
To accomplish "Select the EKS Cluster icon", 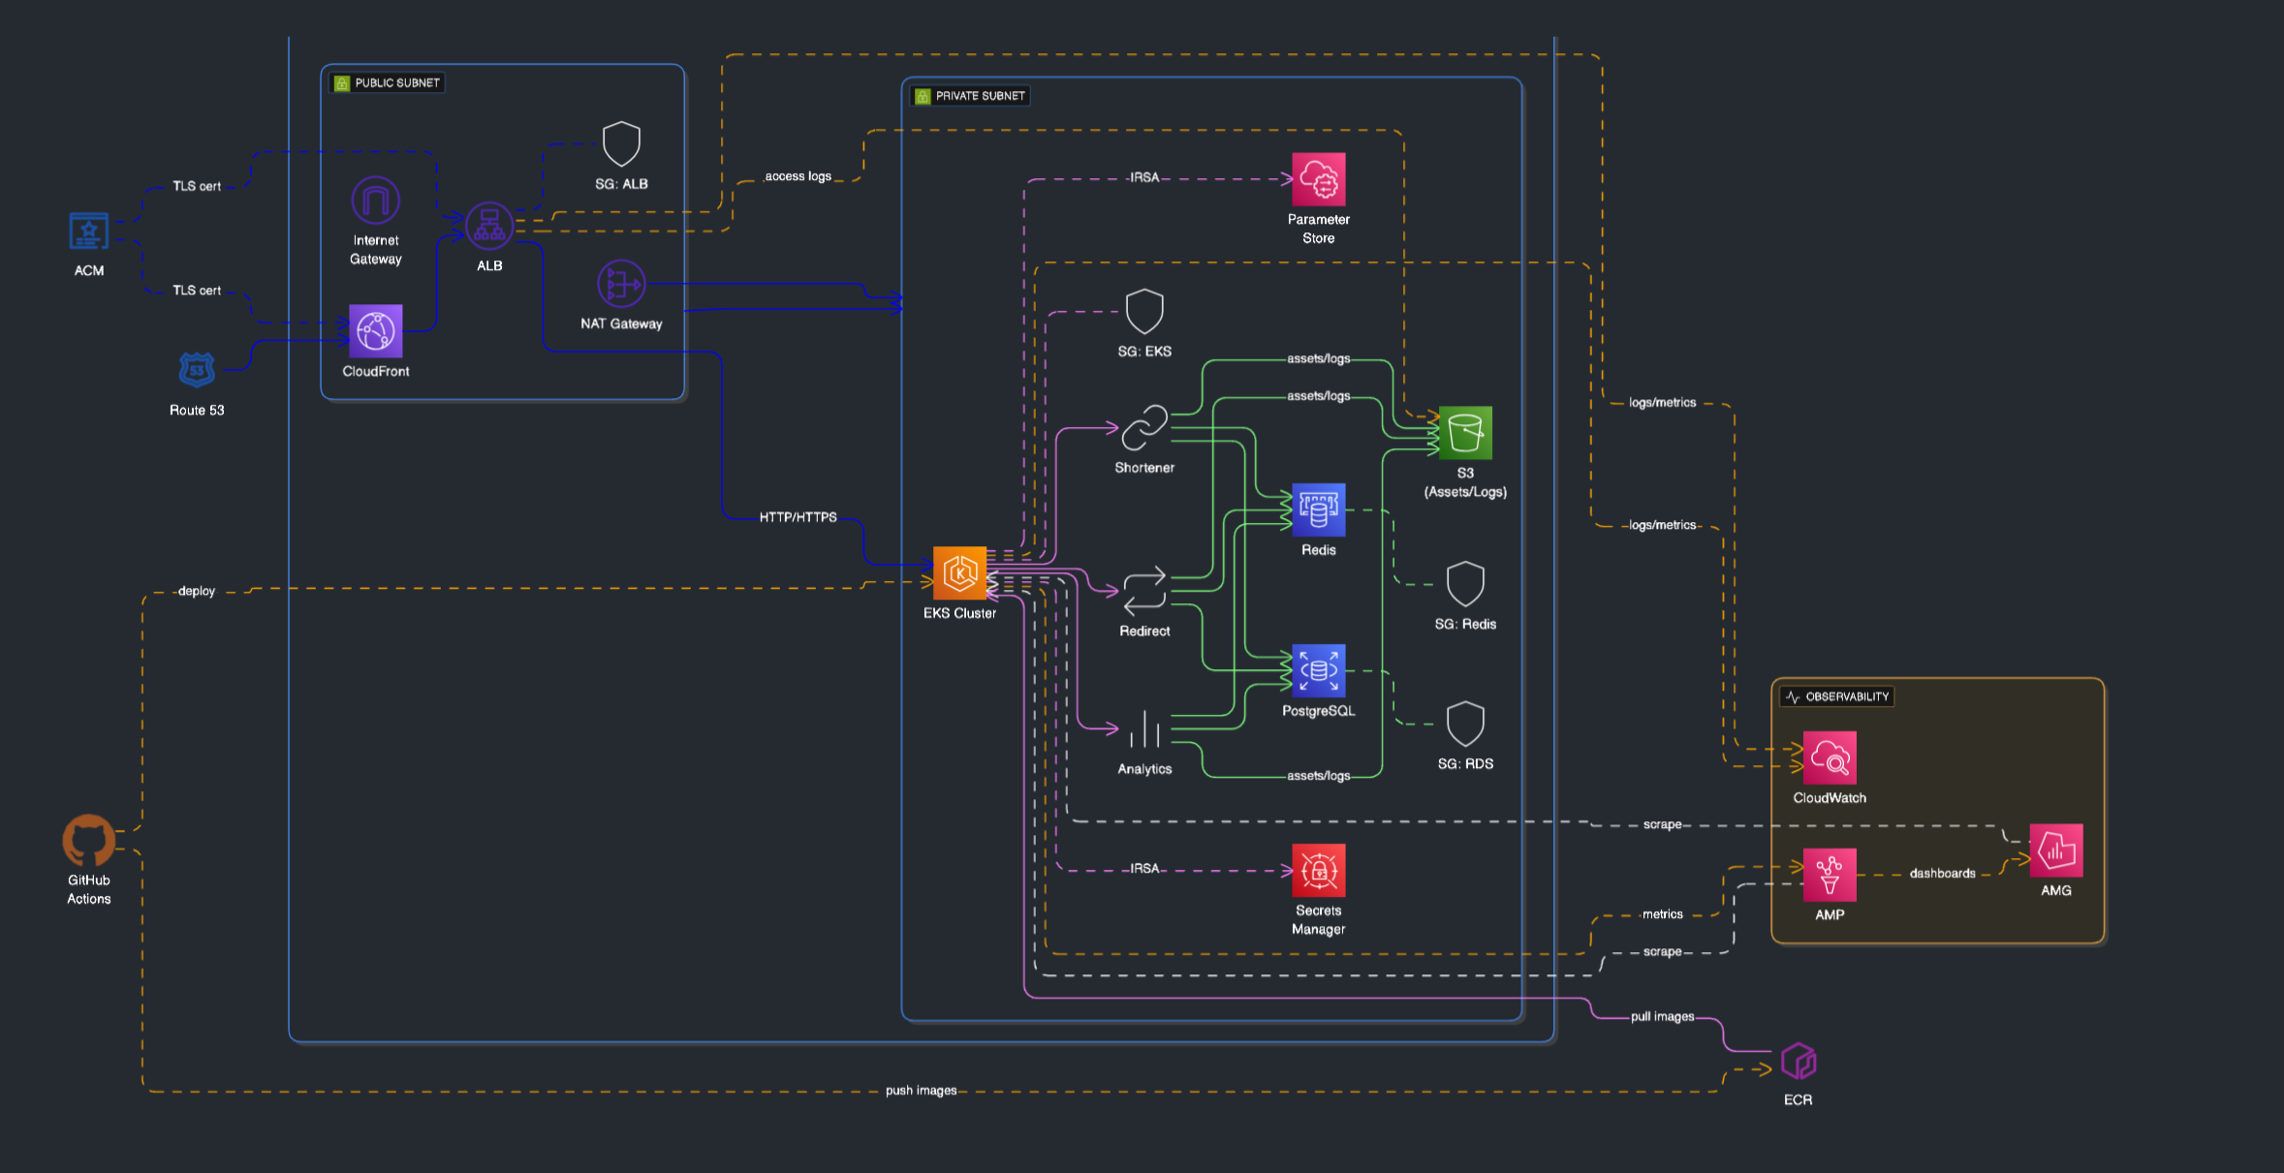I will 958,573.
